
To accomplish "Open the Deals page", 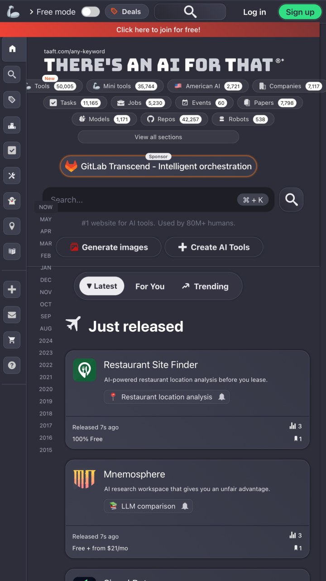I will coord(127,12).
